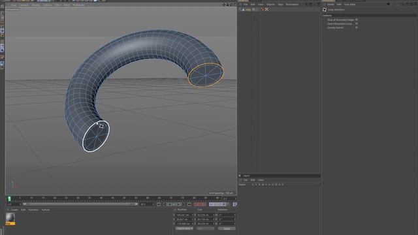Open the Object Manager Bookmarks menu
The image size is (418, 235).
tap(292, 5)
